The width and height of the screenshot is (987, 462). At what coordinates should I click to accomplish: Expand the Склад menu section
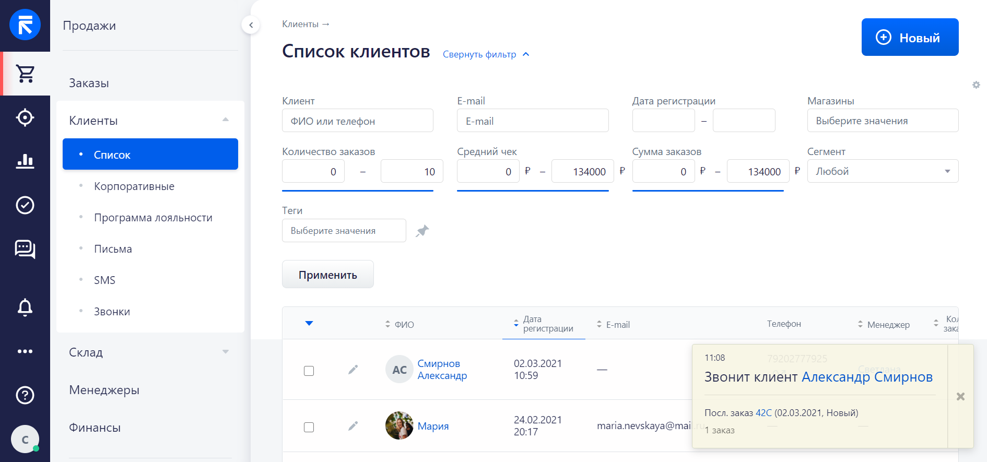(x=150, y=352)
